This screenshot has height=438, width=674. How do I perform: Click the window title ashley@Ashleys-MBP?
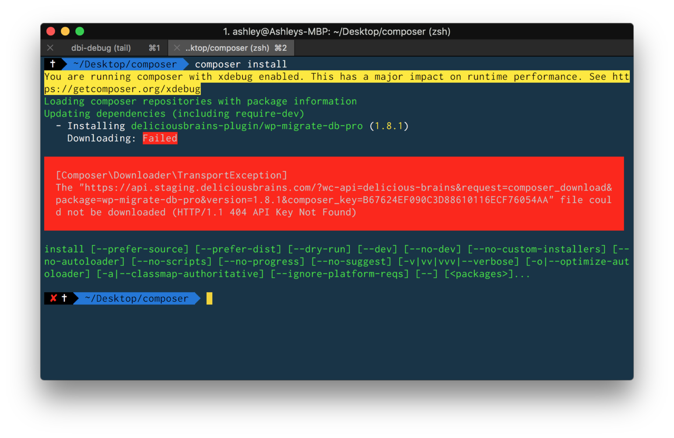pos(337,32)
